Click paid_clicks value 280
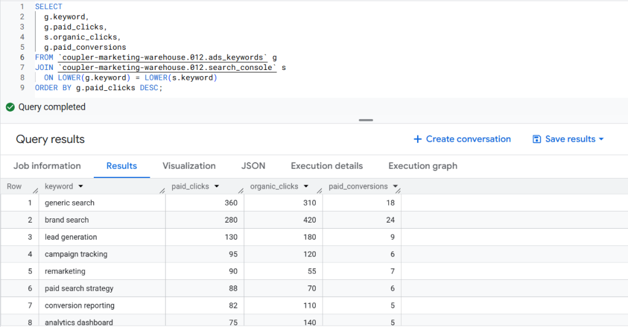Image resolution: width=628 pixels, height=327 pixels. (231, 220)
